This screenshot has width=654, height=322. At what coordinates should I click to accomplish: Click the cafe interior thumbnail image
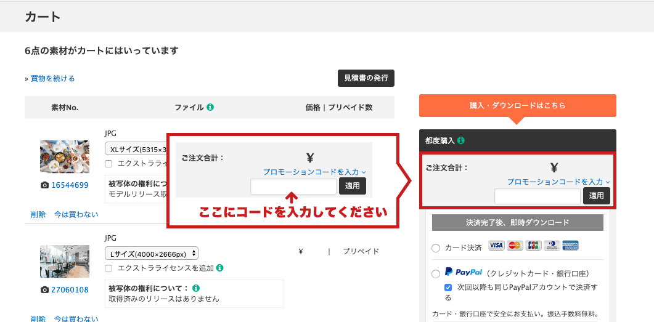[x=65, y=261]
